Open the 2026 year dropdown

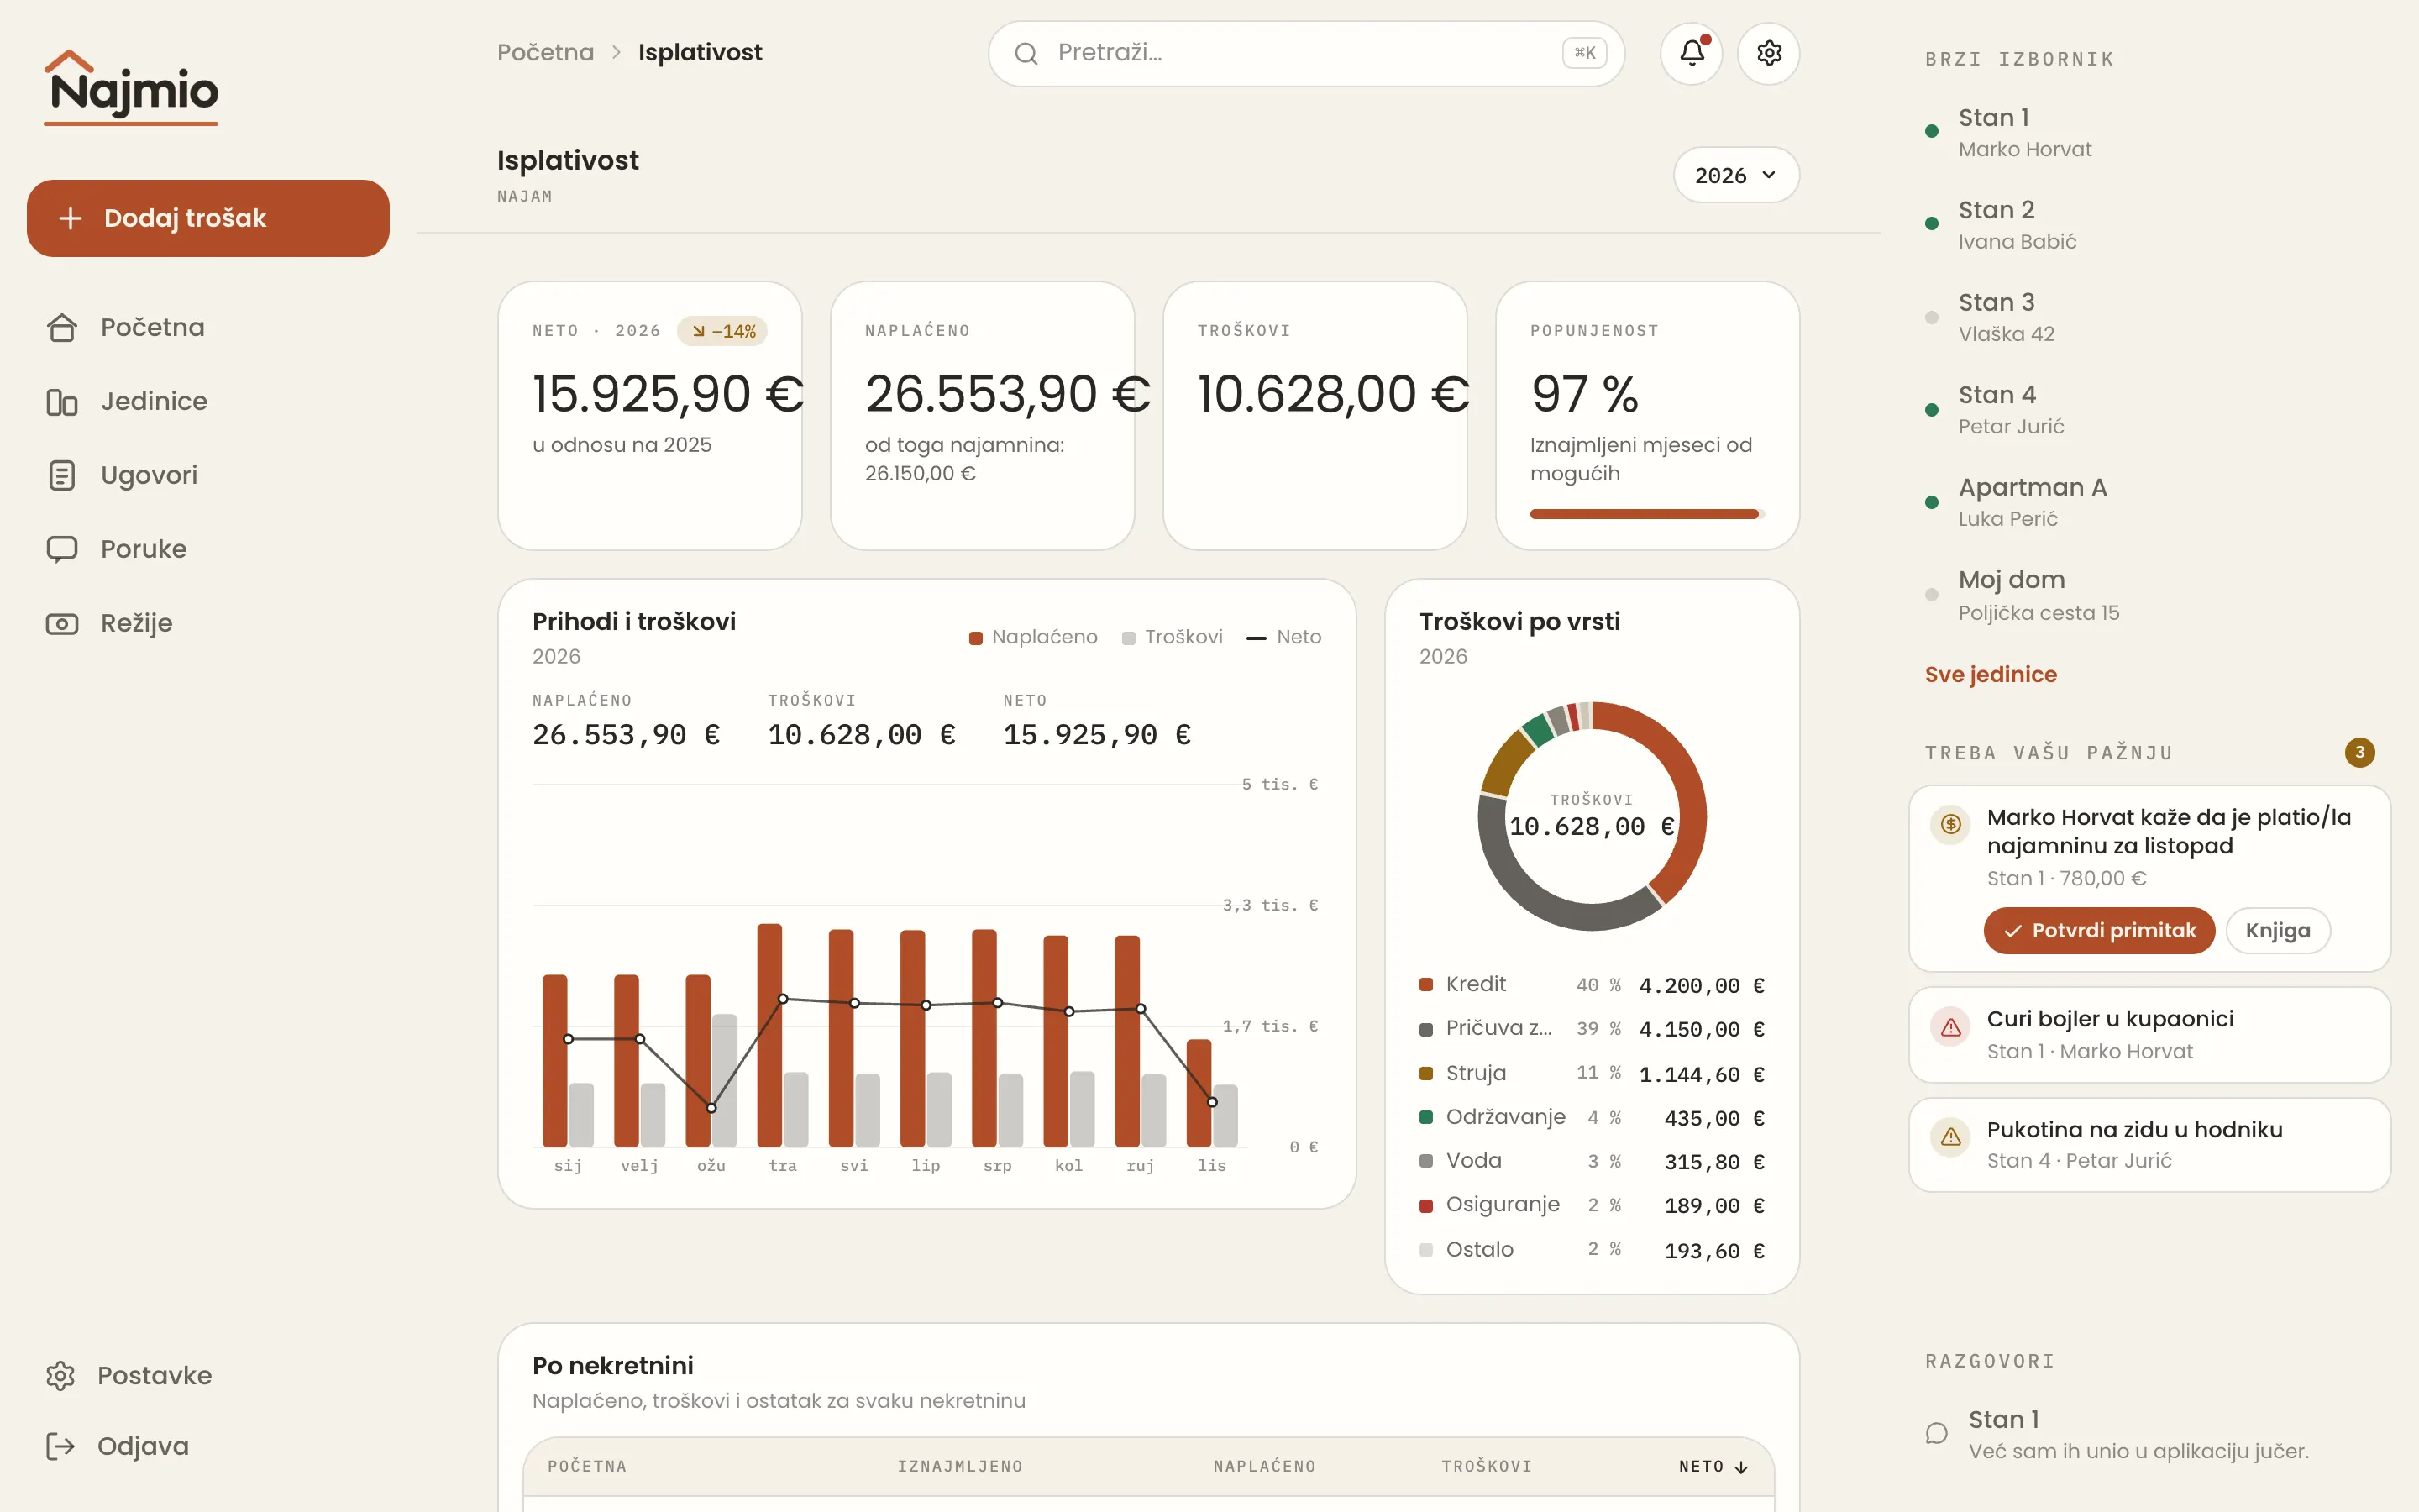pyautogui.click(x=1736, y=175)
